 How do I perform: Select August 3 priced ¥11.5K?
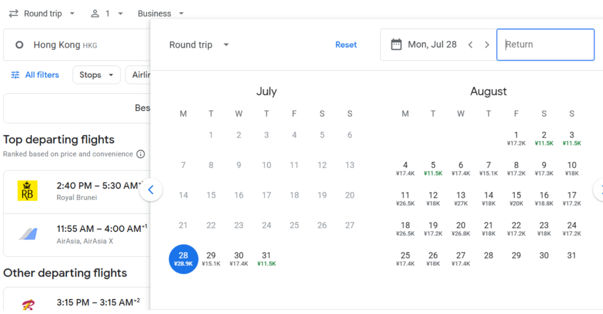[572, 139]
